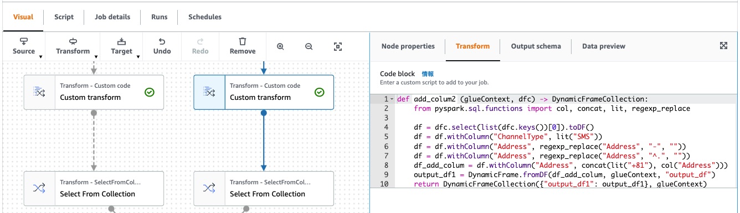Viewport: 740px width, 213px height.
Task: Open the Job details tab
Action: [112, 17]
